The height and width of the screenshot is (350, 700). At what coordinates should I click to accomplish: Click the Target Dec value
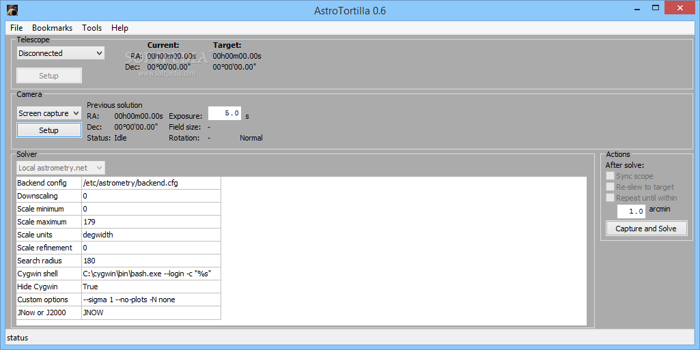(234, 67)
